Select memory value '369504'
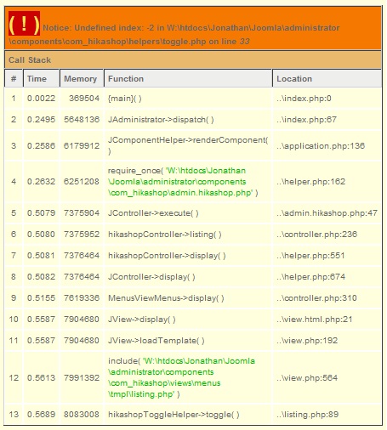The image size is (387, 430). (x=84, y=99)
